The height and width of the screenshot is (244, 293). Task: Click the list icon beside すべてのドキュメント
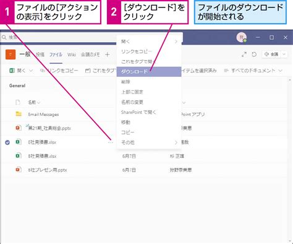[226, 71]
